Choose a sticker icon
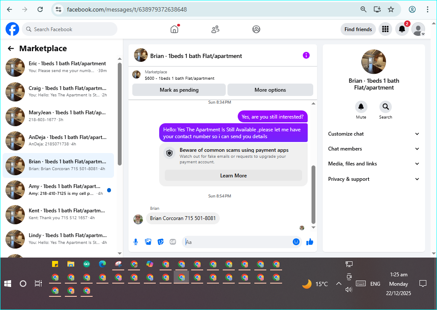Image resolution: width=437 pixels, height=310 pixels. [160, 242]
